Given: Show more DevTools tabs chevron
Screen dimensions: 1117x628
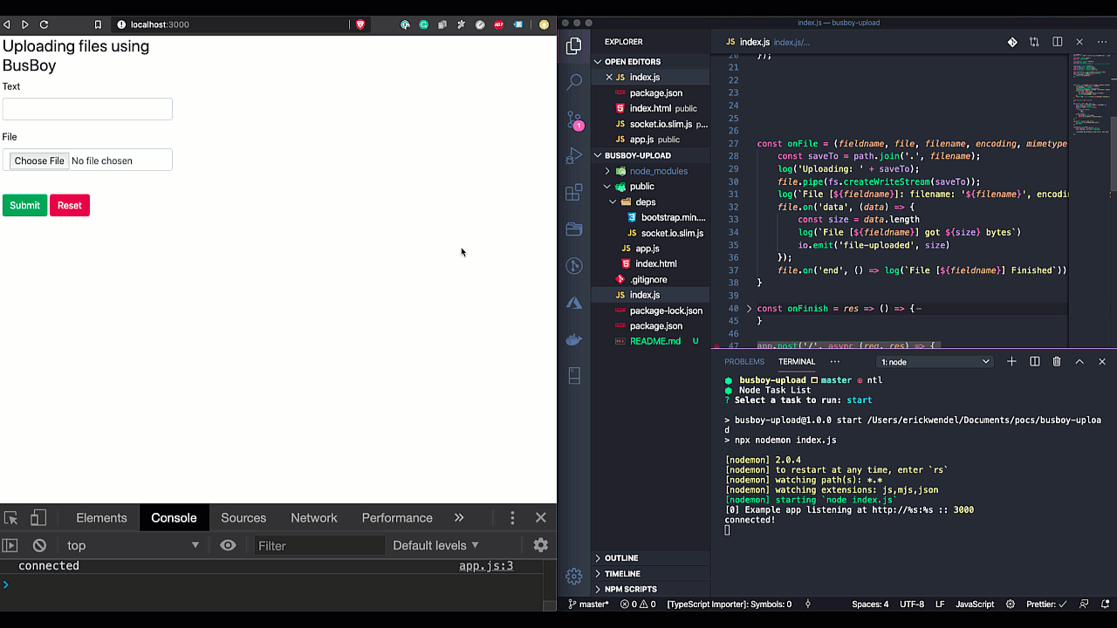Looking at the screenshot, I should [459, 518].
